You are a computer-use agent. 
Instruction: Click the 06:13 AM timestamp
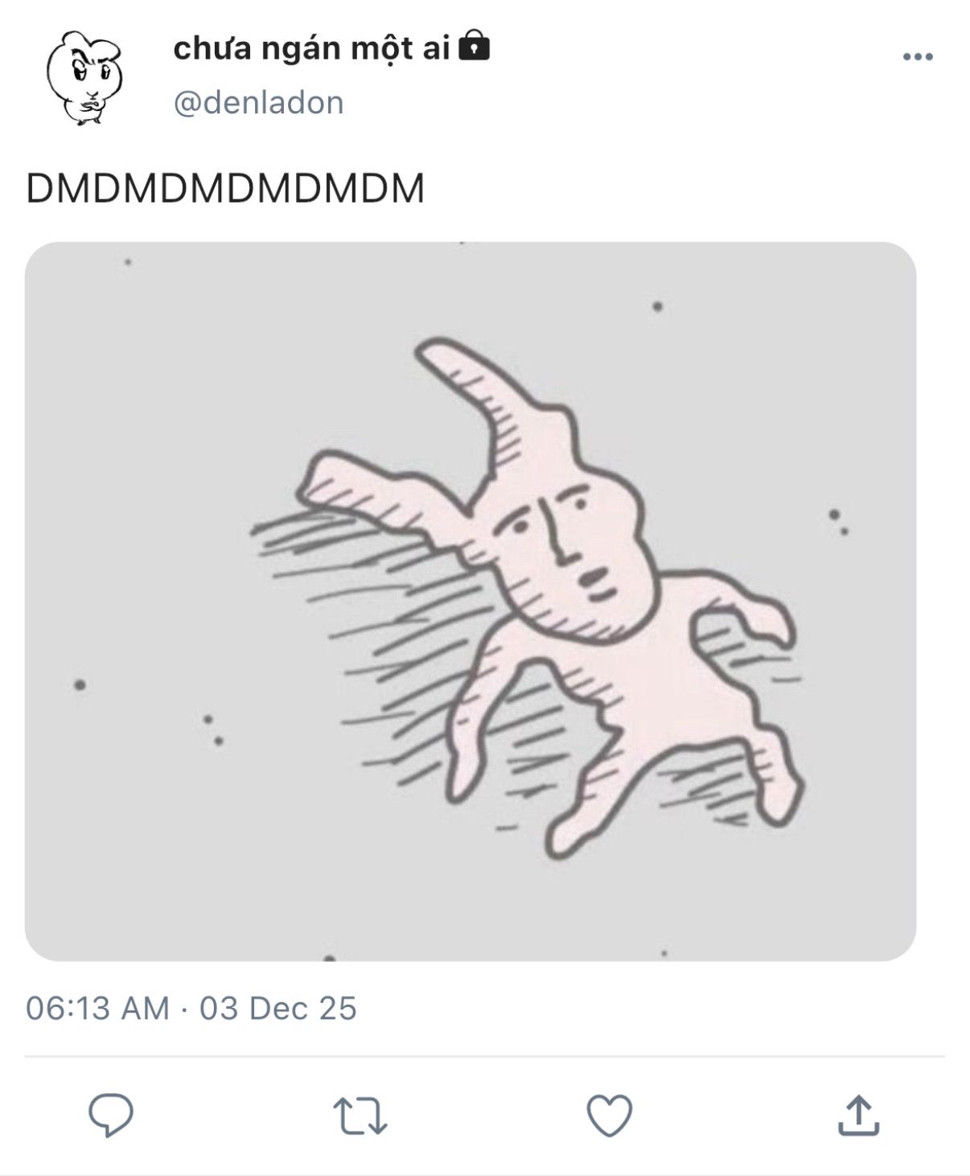pyautogui.click(x=97, y=1008)
